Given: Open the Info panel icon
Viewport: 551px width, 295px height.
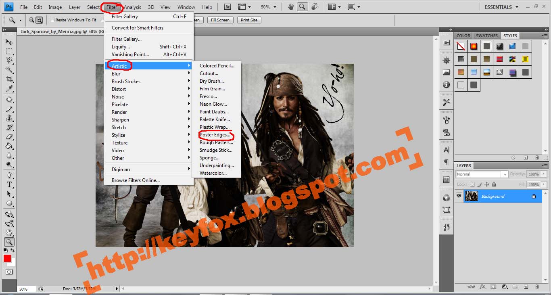Looking at the screenshot, I should tap(446, 85).
